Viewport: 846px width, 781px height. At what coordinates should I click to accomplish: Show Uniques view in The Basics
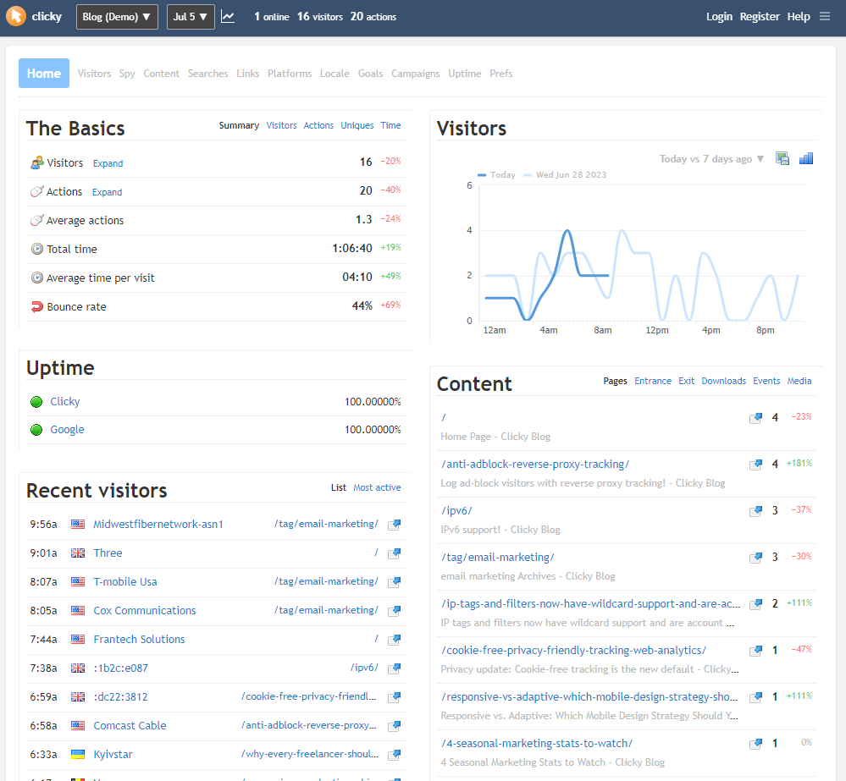point(357,125)
